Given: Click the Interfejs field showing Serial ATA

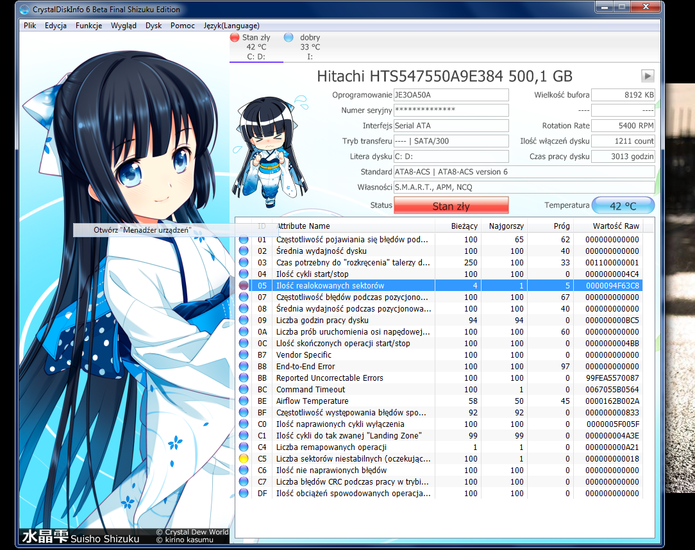Looking at the screenshot, I should click(x=451, y=126).
